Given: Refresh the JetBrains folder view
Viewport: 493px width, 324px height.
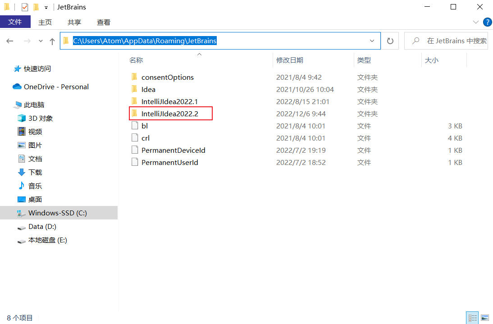Looking at the screenshot, I should pyautogui.click(x=390, y=41).
